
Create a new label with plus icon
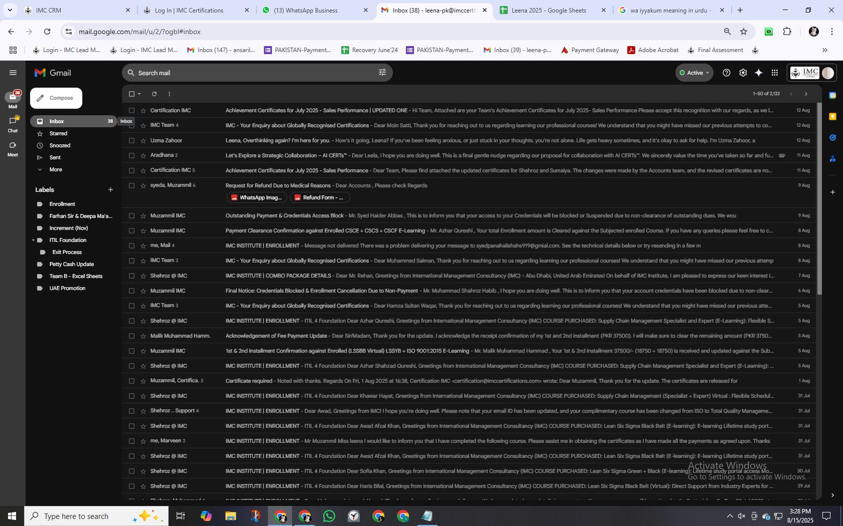coord(110,189)
